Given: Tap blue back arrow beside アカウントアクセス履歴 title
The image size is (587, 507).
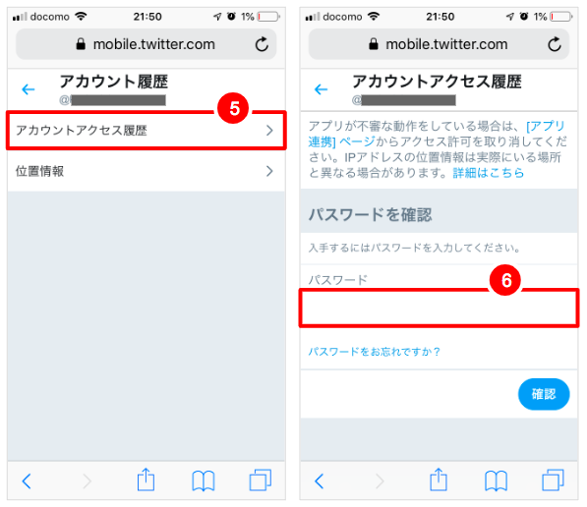Looking at the screenshot, I should [x=321, y=89].
